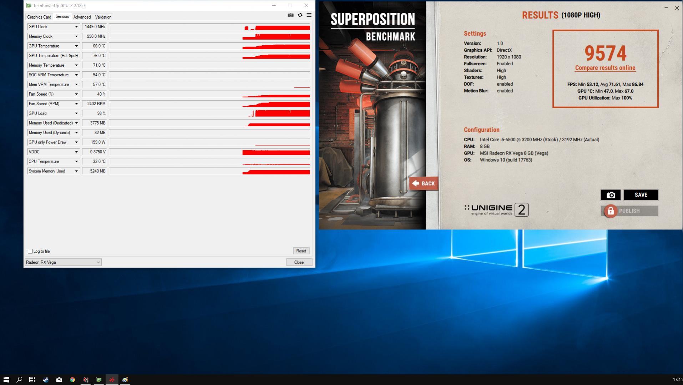Open Radeon RX Vega device selector
The height and width of the screenshot is (385, 683).
pyautogui.click(x=63, y=262)
